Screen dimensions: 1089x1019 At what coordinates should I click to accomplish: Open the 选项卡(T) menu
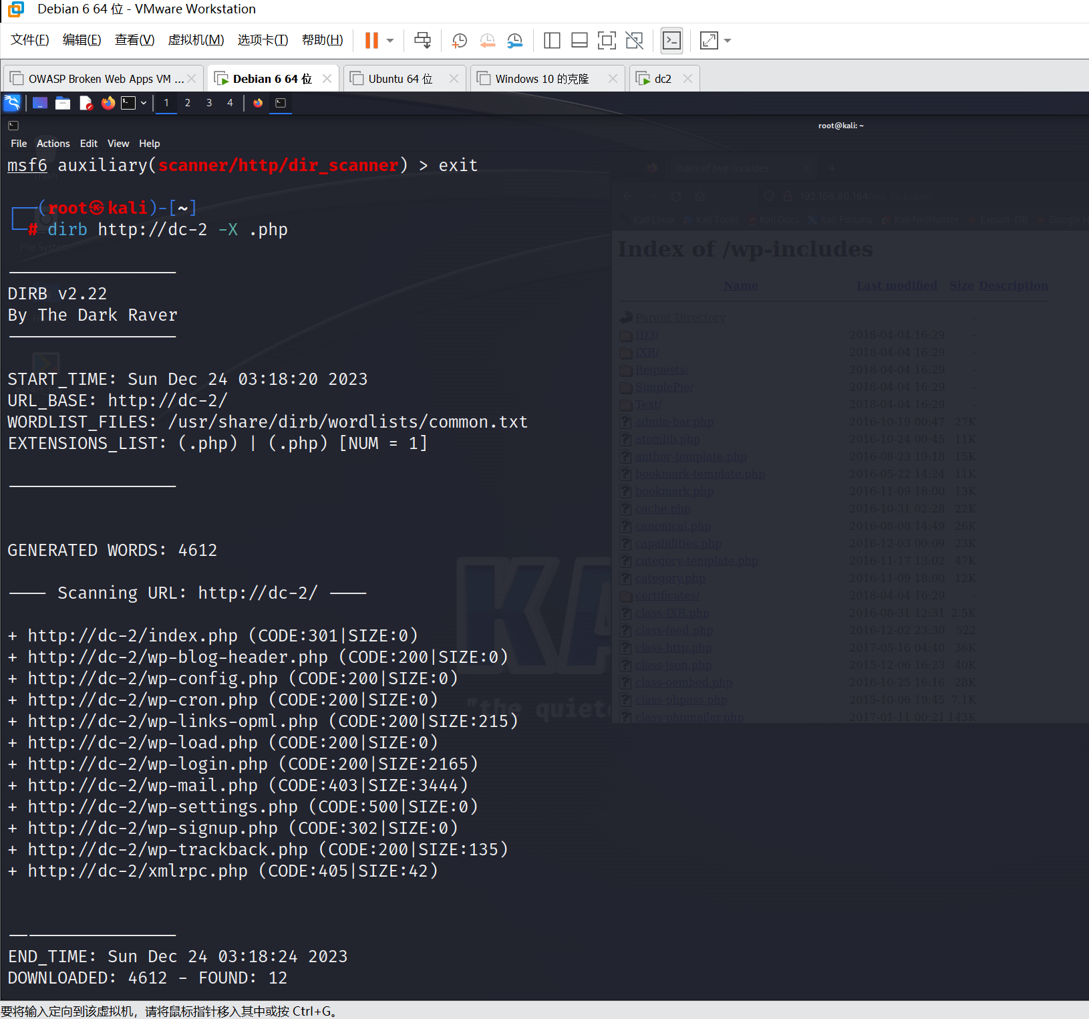(263, 40)
